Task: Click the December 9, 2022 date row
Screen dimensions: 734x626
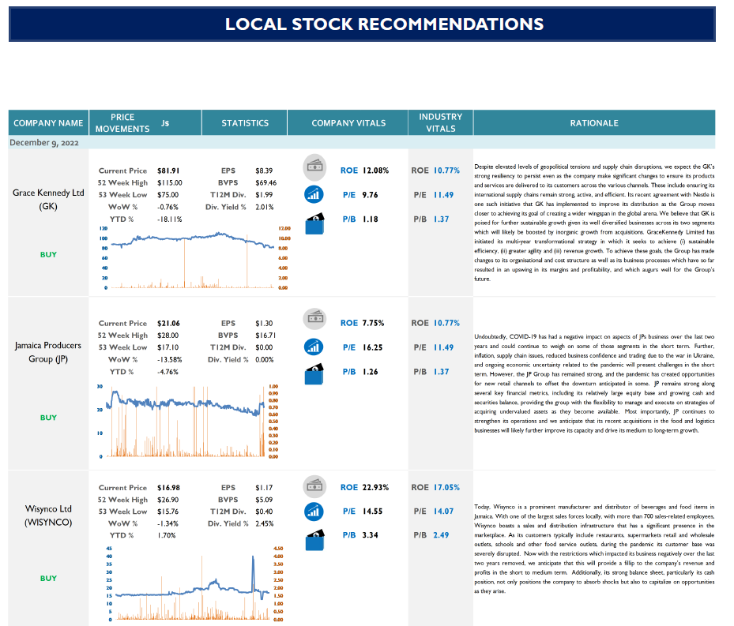Action: click(362, 143)
